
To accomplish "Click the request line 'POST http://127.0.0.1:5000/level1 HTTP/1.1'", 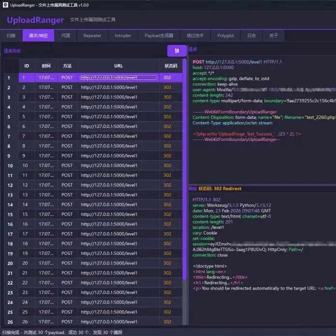I will coord(237,62).
